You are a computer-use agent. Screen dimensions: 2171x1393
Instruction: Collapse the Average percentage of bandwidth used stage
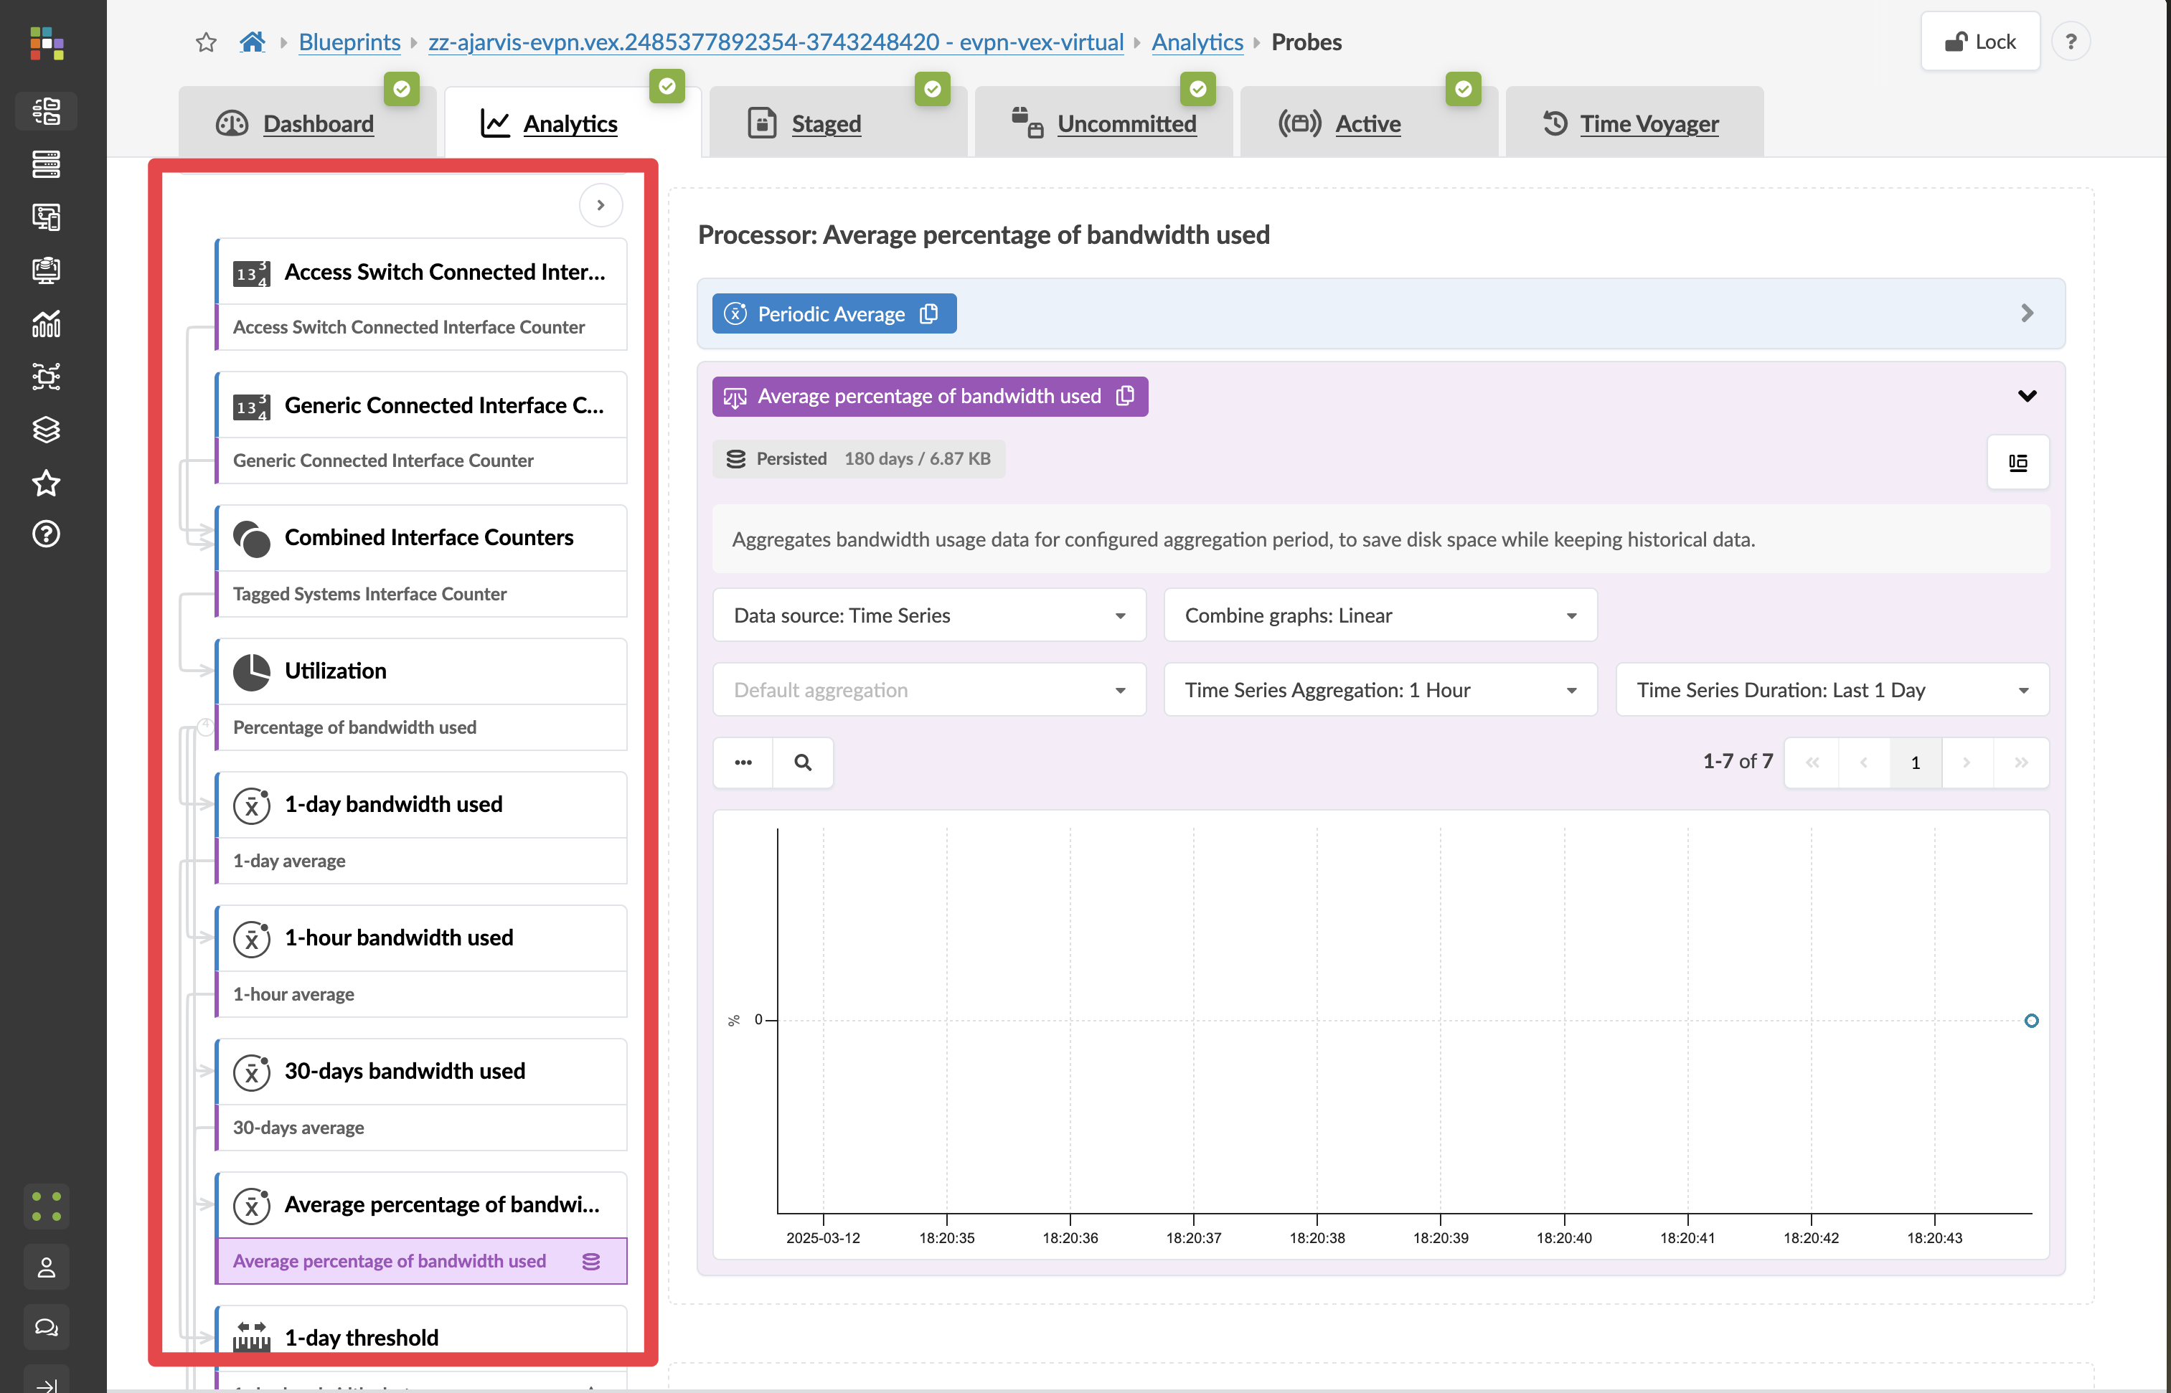(x=2028, y=396)
